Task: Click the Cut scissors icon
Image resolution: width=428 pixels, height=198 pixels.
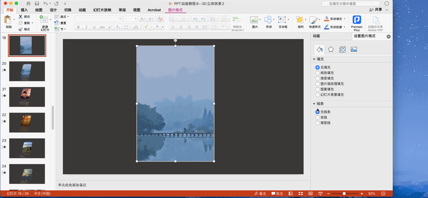Action: [x=21, y=17]
